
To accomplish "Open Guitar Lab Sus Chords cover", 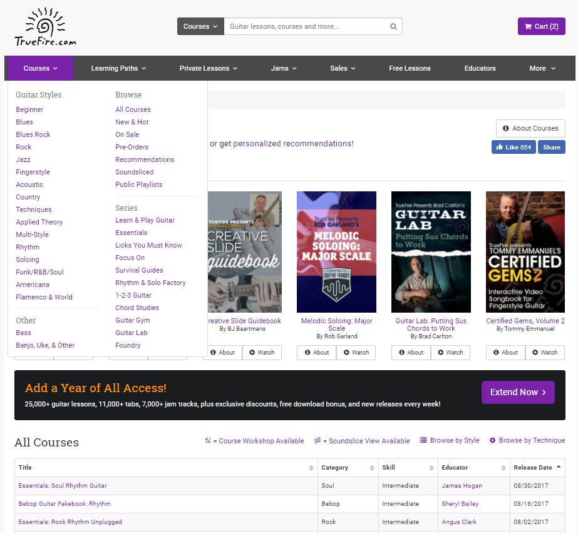I will pos(431,252).
